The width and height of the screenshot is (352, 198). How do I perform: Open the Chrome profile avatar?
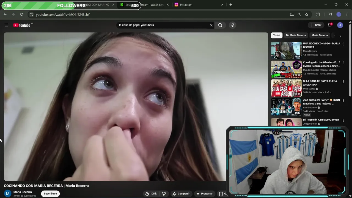click(x=339, y=15)
